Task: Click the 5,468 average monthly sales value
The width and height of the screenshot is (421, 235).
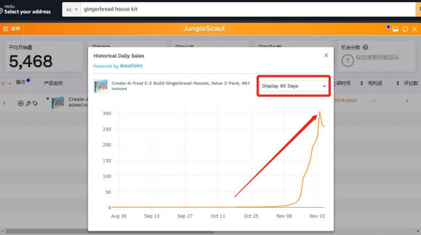Action: (x=30, y=61)
